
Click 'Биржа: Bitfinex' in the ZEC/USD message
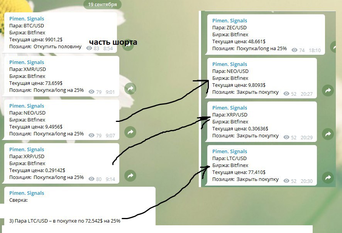(x=230, y=35)
